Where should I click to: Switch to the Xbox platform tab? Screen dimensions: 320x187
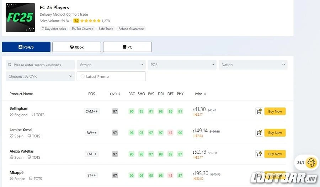76,47
